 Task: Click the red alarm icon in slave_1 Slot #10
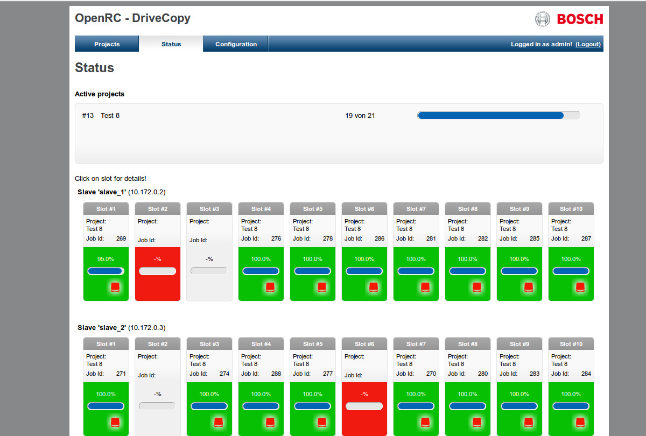pyautogui.click(x=580, y=287)
